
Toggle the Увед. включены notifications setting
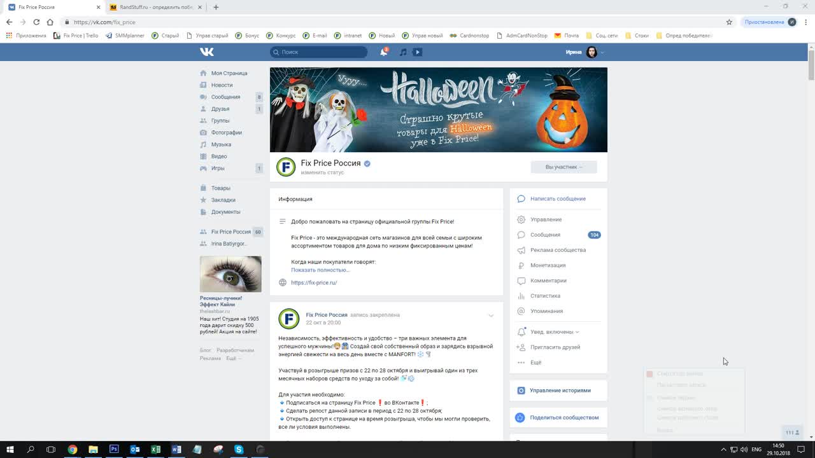(554, 332)
